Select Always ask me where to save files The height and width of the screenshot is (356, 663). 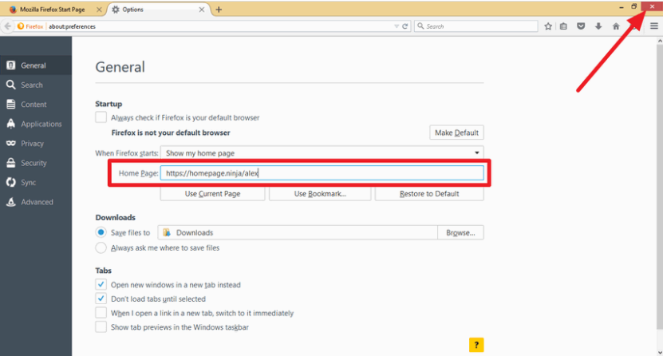pyautogui.click(x=101, y=247)
